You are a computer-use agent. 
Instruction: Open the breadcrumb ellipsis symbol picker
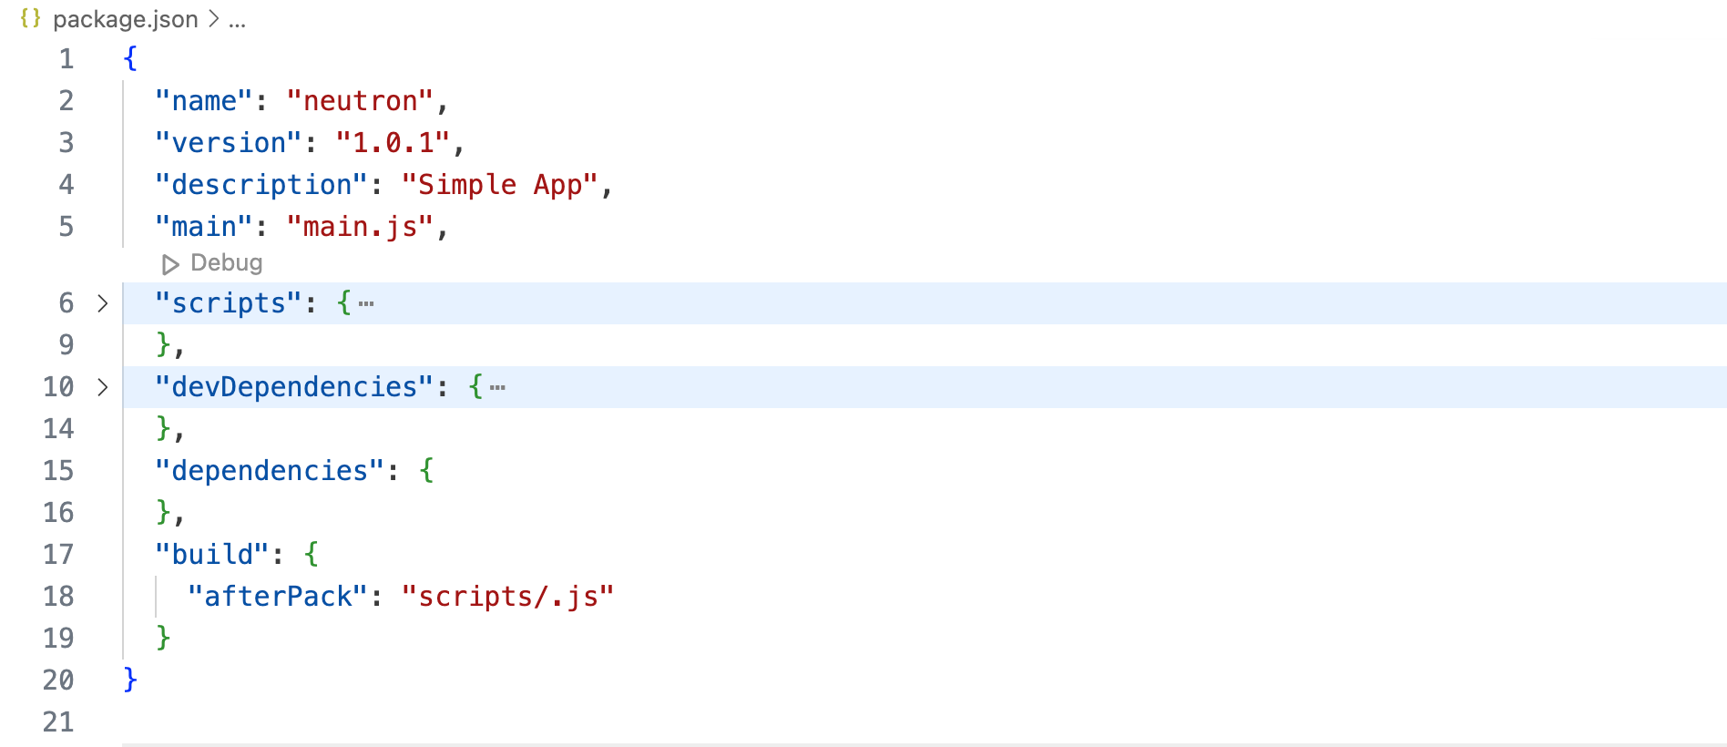[x=237, y=19]
